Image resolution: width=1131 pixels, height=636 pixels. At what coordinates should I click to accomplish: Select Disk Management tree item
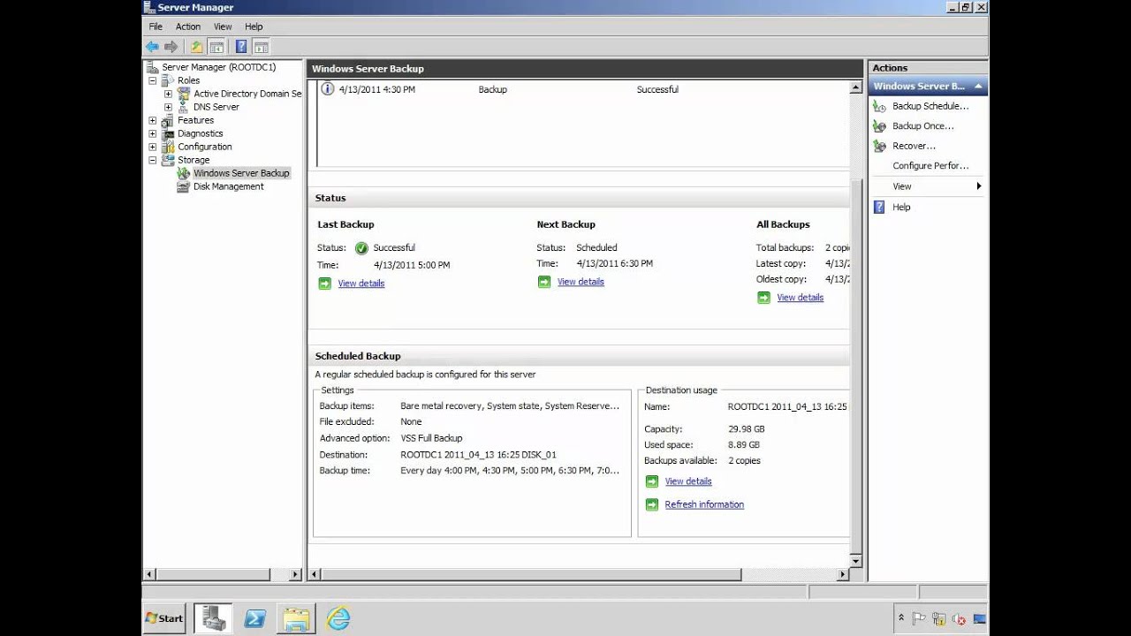[x=228, y=186]
